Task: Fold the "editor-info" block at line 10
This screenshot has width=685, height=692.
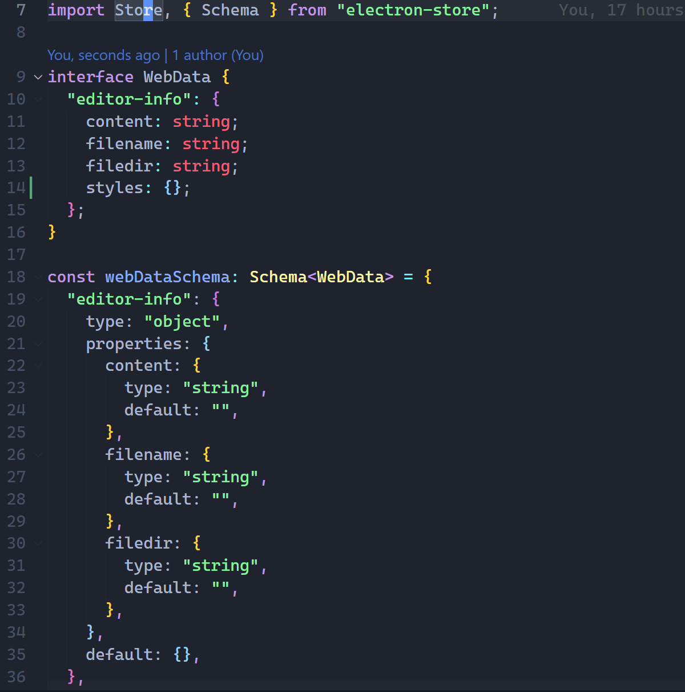Action: point(38,99)
